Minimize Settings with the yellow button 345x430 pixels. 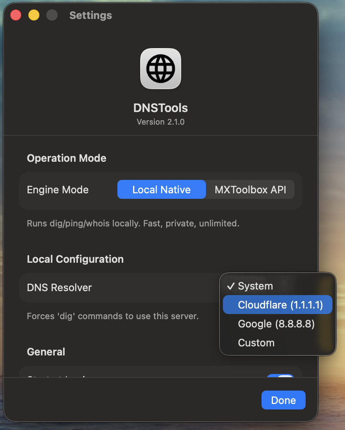tap(33, 15)
